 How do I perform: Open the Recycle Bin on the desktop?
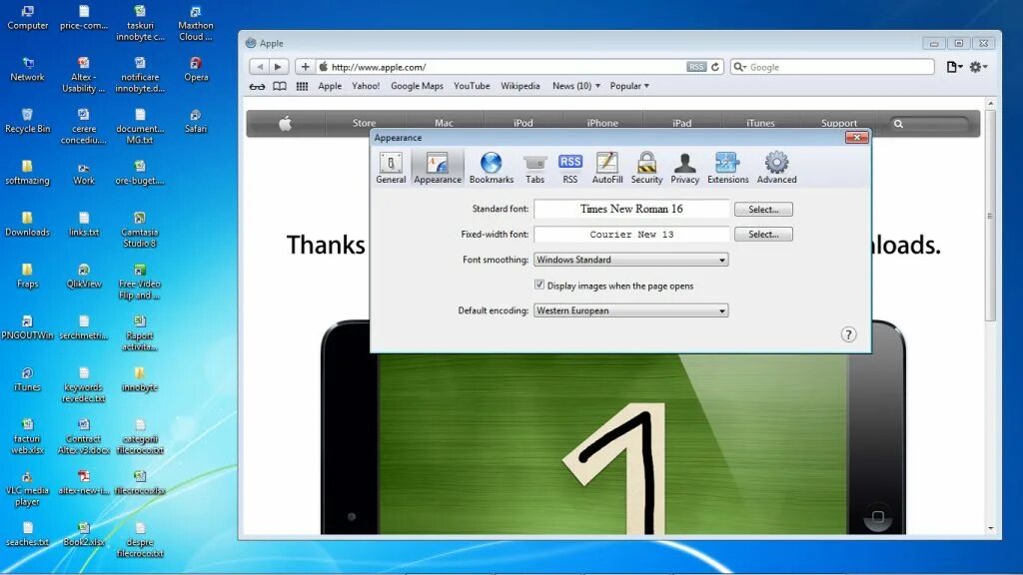[x=27, y=121]
